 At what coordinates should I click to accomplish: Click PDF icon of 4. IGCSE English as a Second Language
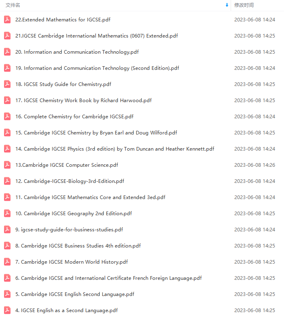(7, 311)
